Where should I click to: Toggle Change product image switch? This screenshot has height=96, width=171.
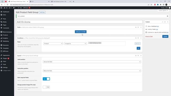[46, 87]
